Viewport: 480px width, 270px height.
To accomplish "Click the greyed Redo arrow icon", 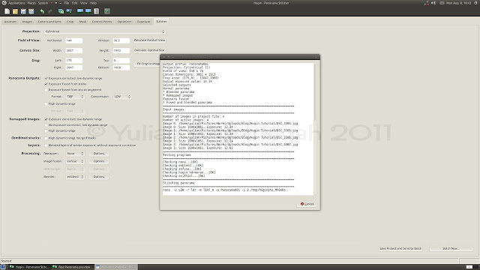I will click(x=50, y=11).
